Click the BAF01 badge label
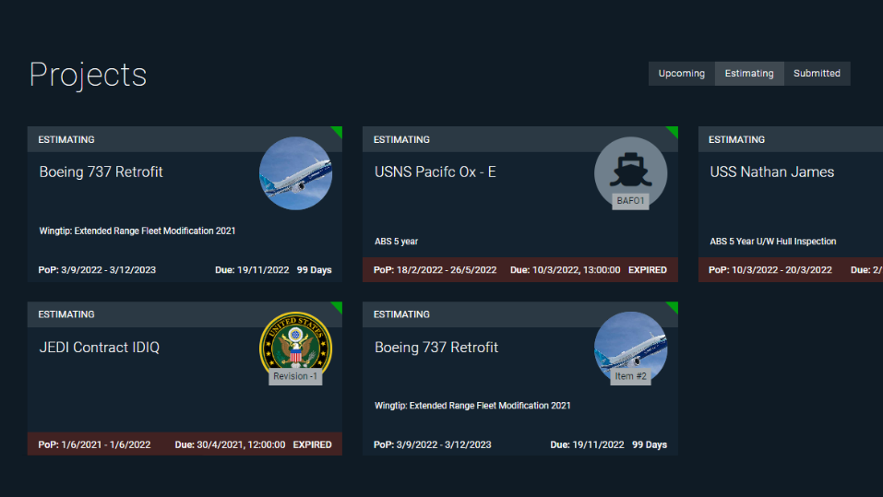 click(x=630, y=201)
